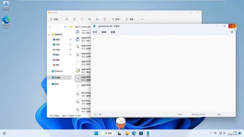Screen dimensions: 244x137
Task: Select 快速访问 in Explorer sidebar
Action: pyautogui.click(x=57, y=35)
